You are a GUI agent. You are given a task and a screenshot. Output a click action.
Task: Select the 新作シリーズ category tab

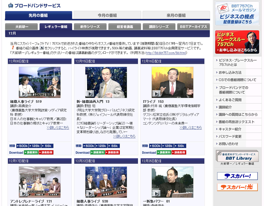coord(90,27)
